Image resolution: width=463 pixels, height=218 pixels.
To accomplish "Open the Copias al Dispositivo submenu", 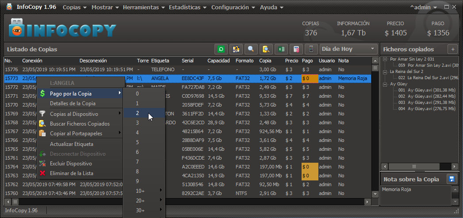I will coord(80,114).
